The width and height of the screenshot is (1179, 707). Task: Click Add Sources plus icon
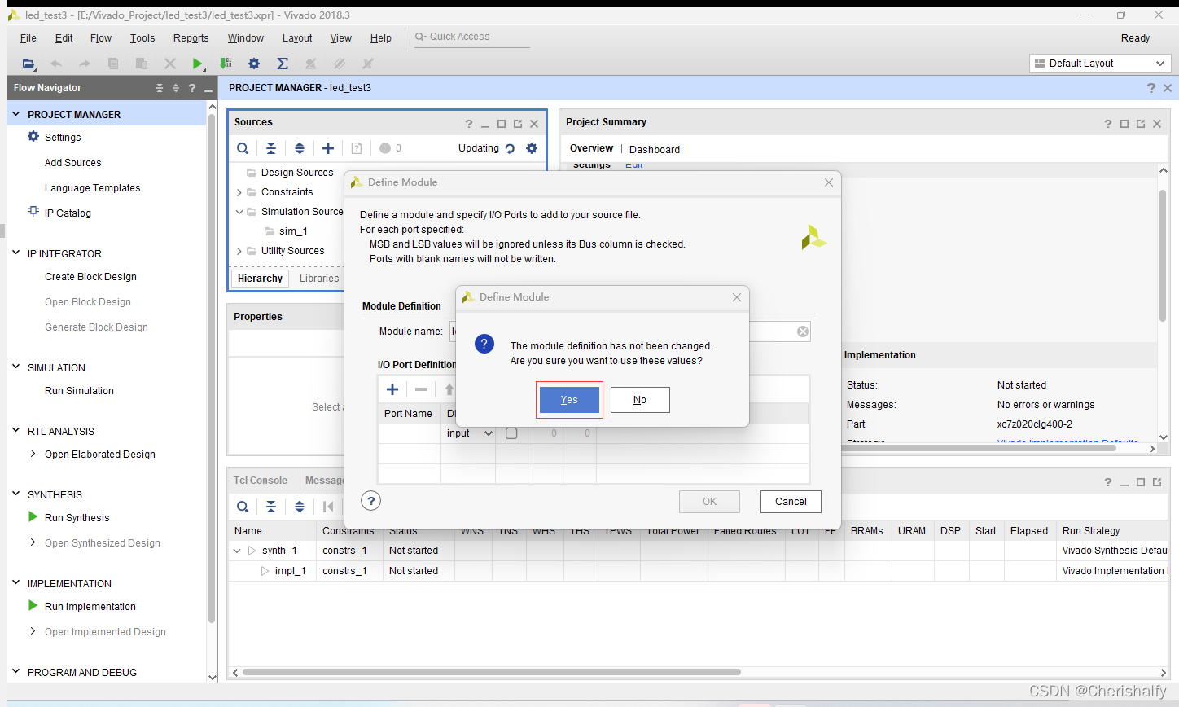[328, 148]
